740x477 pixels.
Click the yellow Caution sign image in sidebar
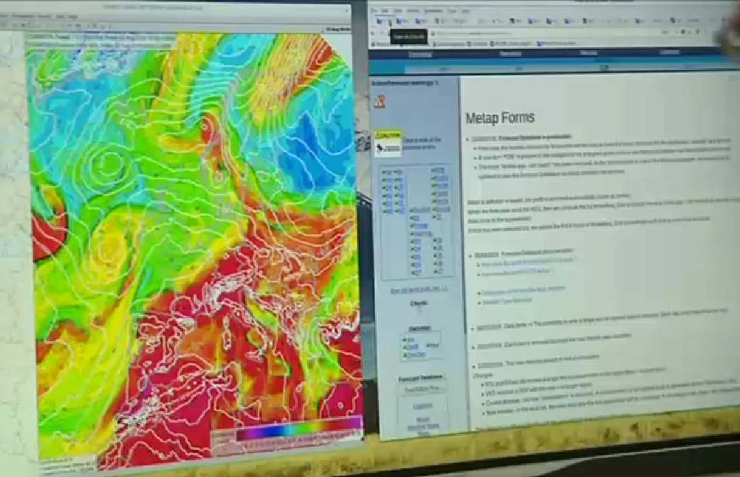[x=388, y=143]
